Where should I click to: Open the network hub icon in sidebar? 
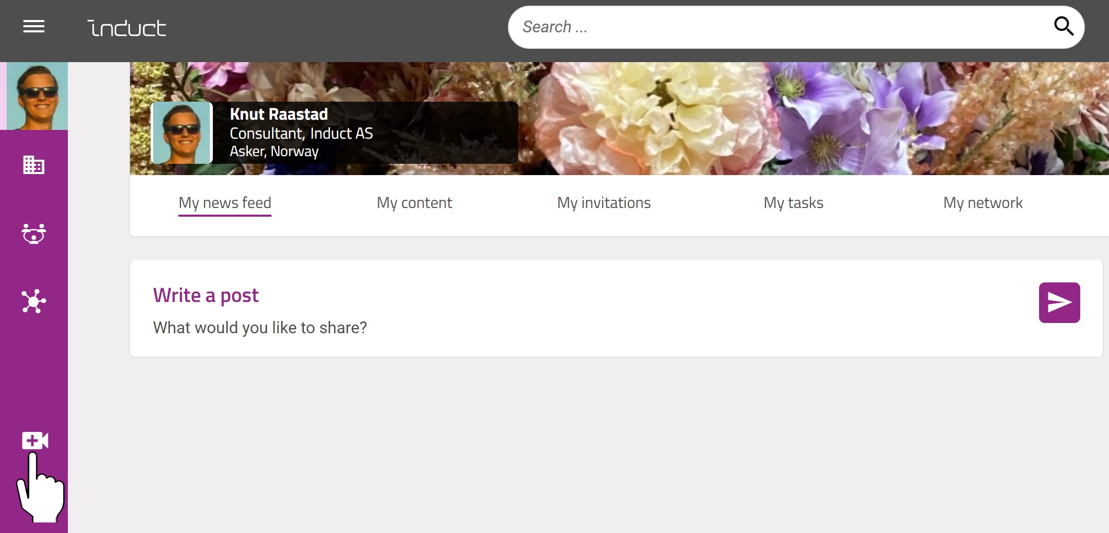34,301
